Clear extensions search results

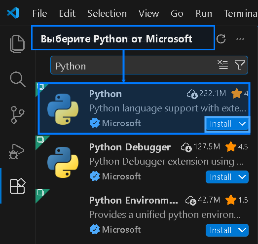[x=222, y=65]
